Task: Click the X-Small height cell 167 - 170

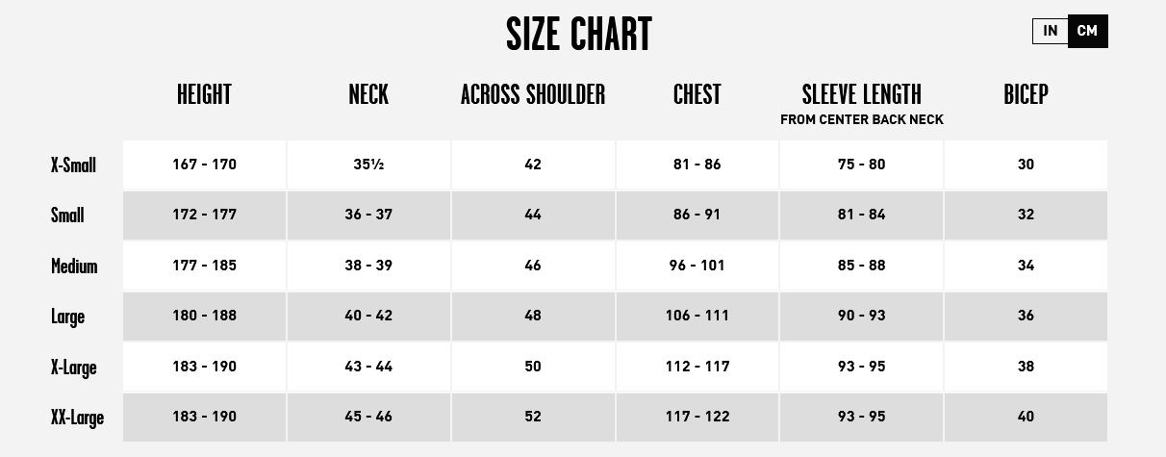Action: 204,165
